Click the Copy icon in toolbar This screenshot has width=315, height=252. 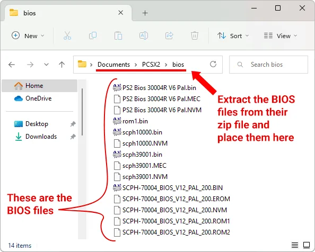[x=93, y=35]
